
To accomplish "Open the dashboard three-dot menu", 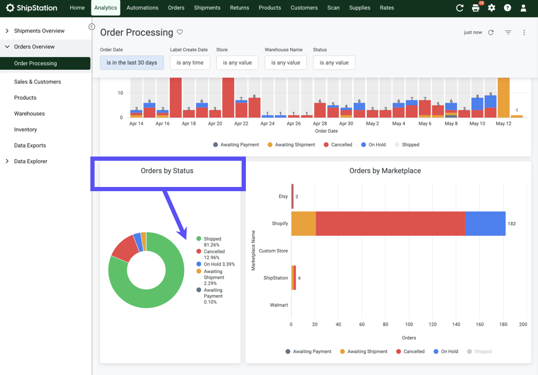I will [524, 32].
